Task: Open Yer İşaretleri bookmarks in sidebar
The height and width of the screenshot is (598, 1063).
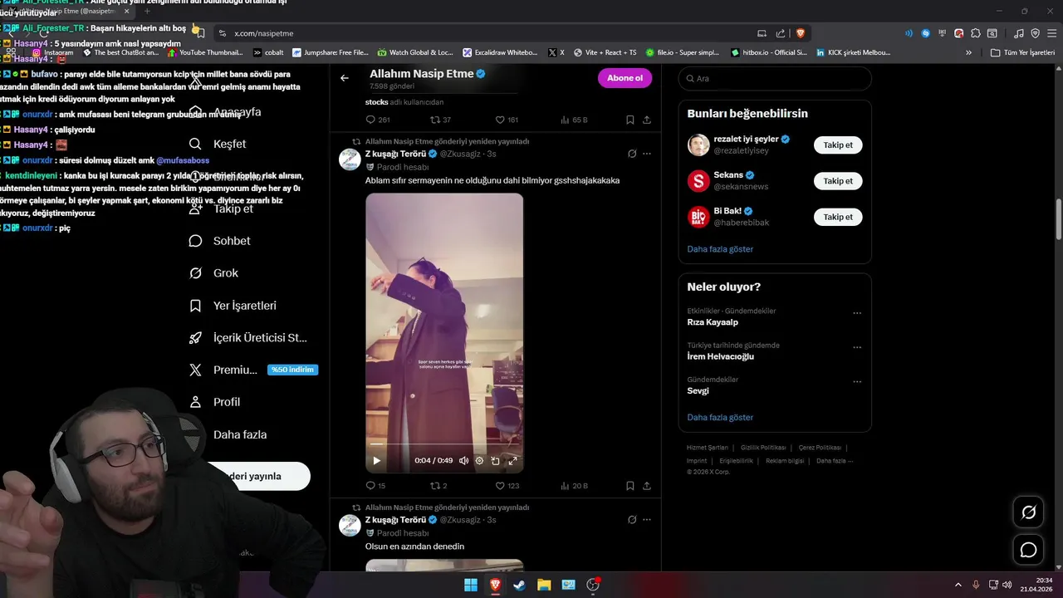Action: [x=233, y=306]
